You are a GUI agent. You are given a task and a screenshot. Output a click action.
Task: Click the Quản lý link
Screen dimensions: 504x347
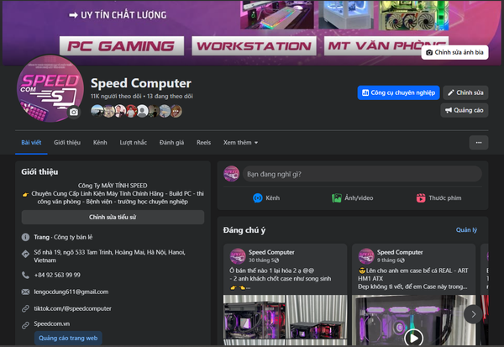point(466,229)
